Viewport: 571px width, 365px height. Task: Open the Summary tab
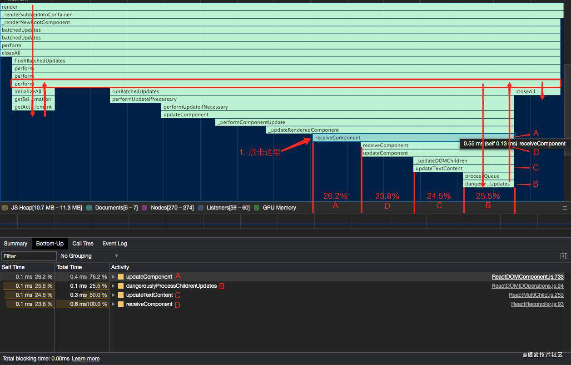tap(15, 244)
